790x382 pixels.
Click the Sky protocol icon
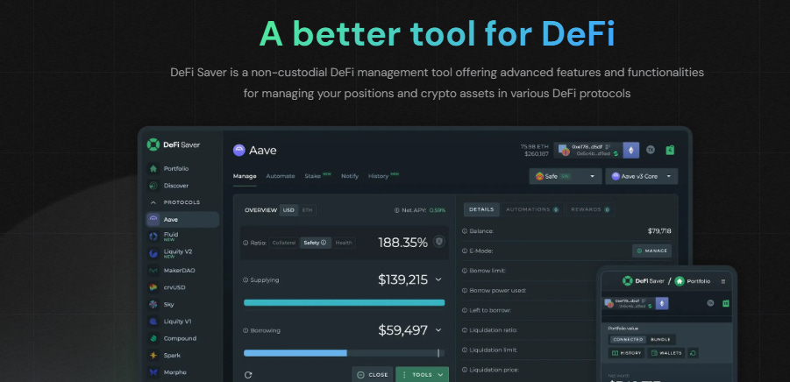pos(153,305)
